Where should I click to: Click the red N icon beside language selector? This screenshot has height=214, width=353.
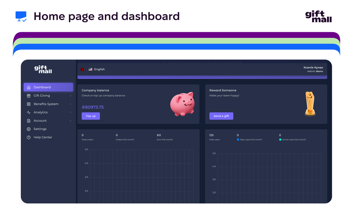point(82,69)
